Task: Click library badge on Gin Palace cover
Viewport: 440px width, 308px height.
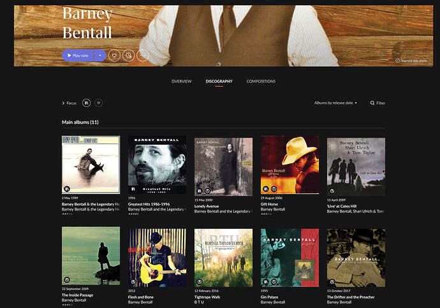Action: 266,282
